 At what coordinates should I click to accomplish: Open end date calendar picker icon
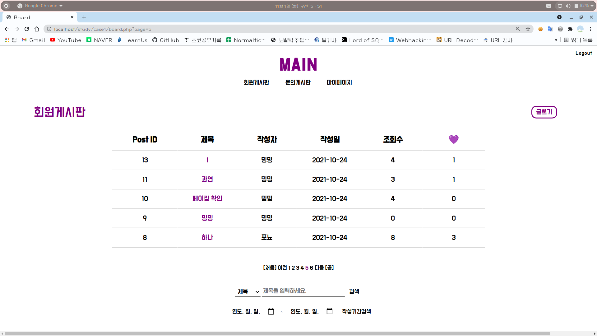pyautogui.click(x=330, y=311)
